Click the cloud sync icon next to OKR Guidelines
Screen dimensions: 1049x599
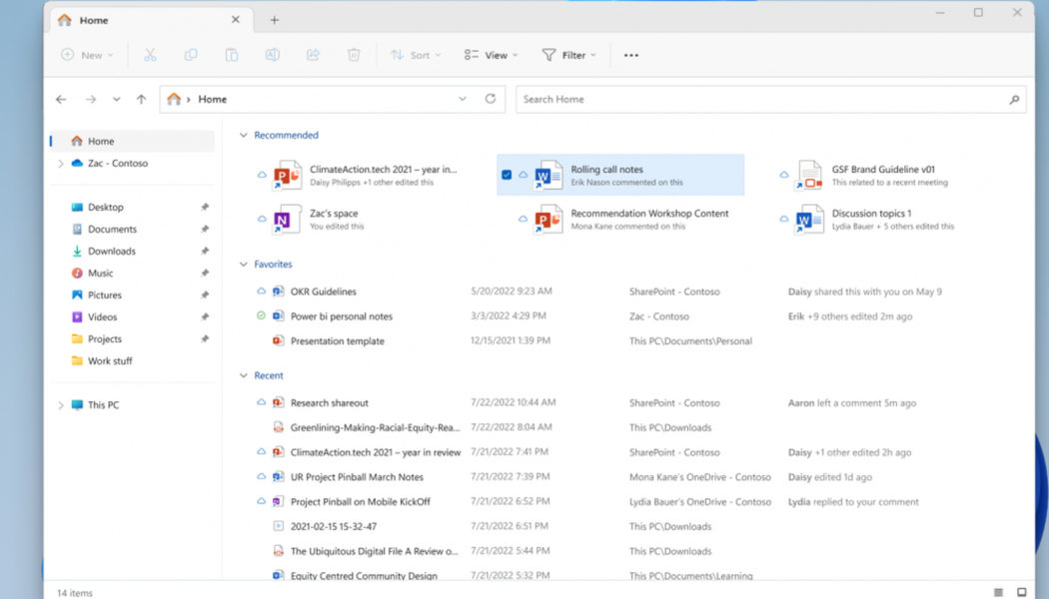[x=262, y=291]
